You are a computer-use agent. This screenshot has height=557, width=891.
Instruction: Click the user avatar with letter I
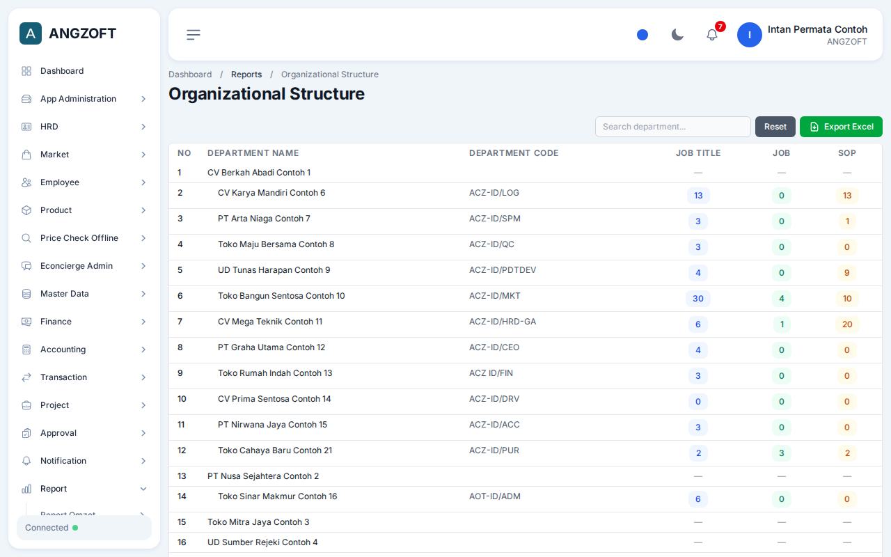point(750,35)
